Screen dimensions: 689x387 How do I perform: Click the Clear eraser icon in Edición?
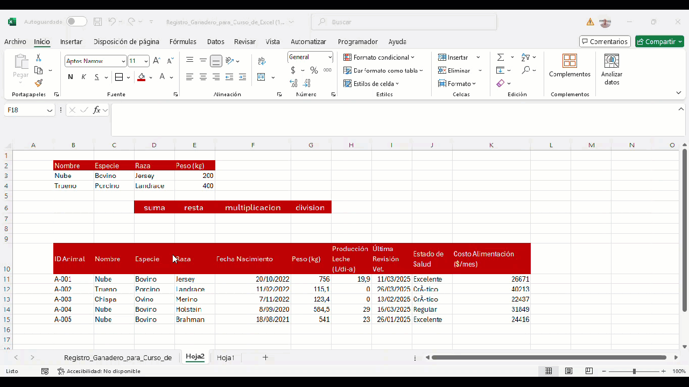coord(501,83)
